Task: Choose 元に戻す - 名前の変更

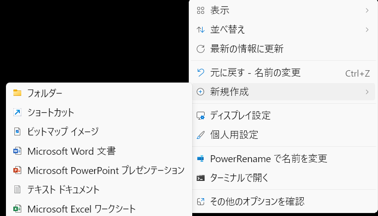Action: 283,72
